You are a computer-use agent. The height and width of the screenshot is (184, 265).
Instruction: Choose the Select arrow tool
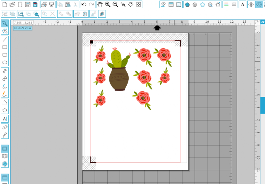(5, 23)
